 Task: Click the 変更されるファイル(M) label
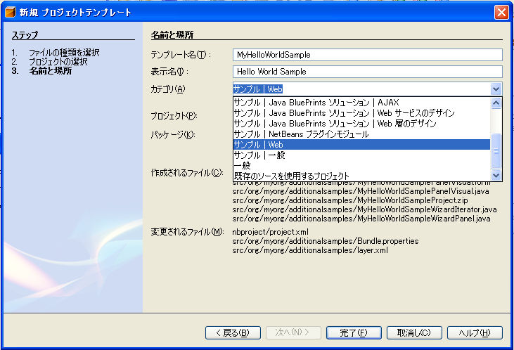click(187, 232)
